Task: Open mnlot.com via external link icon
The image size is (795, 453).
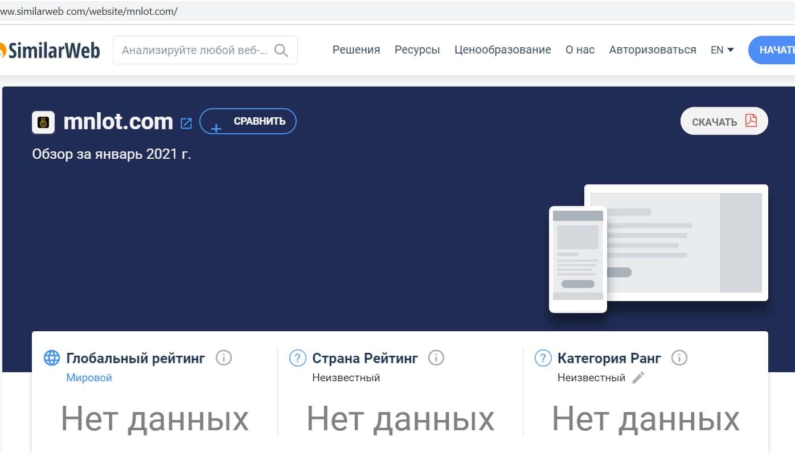Action: pyautogui.click(x=186, y=123)
